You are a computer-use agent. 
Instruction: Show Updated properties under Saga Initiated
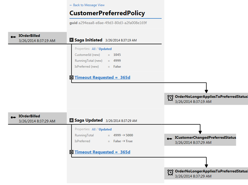tap(105, 49)
